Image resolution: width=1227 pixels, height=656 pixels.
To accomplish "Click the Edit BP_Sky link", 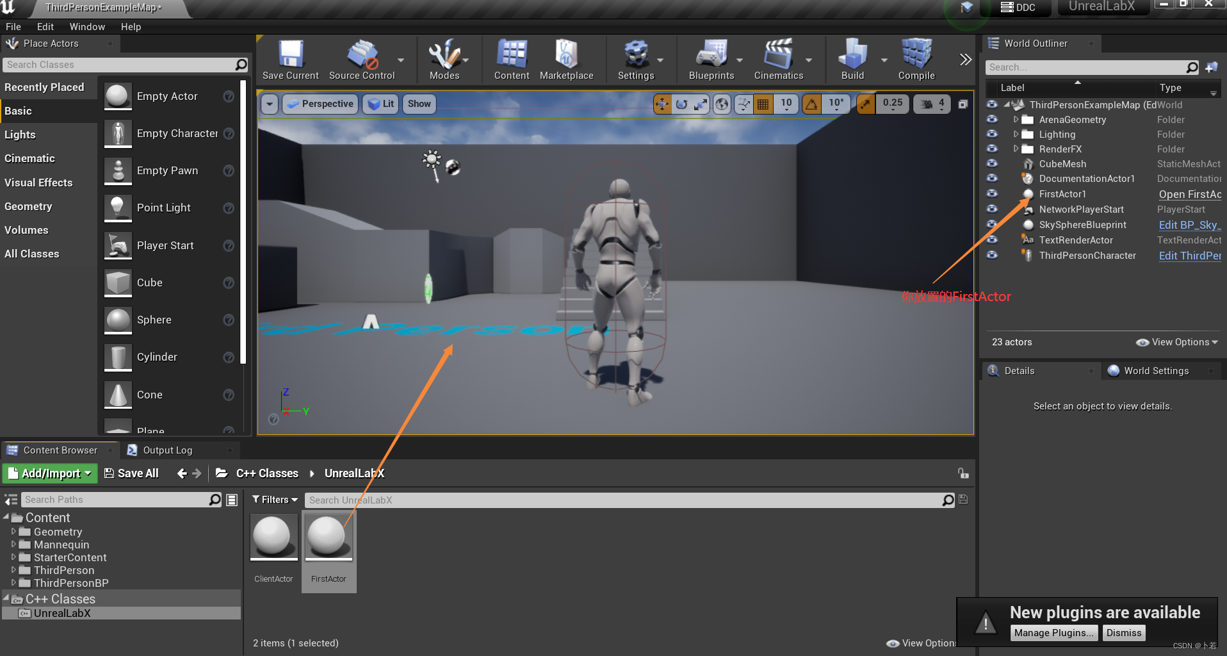I will 1189,225.
